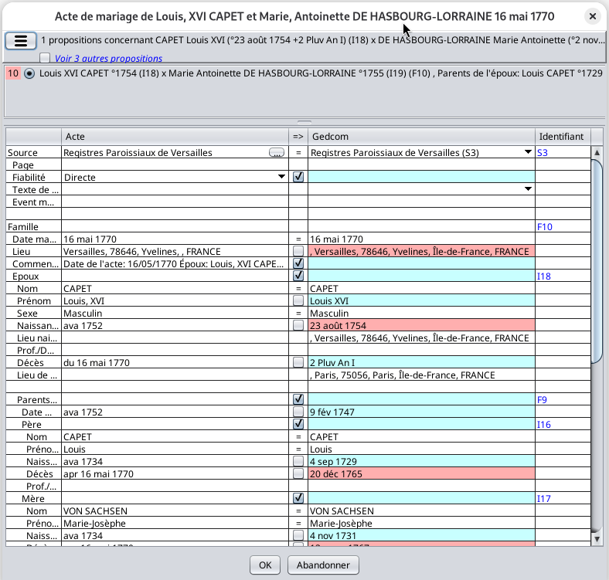
Task: Uncheck the Fiabilité row checkbox
Action: click(298, 178)
